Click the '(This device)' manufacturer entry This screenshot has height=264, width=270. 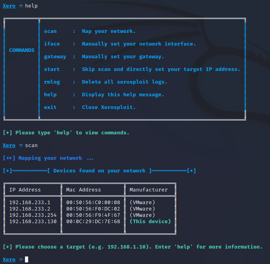coord(150,222)
